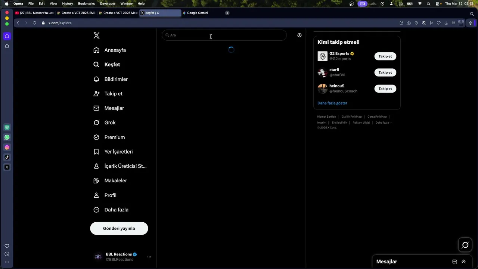
Task: Click Daha fazla göster link
Action: [332, 103]
